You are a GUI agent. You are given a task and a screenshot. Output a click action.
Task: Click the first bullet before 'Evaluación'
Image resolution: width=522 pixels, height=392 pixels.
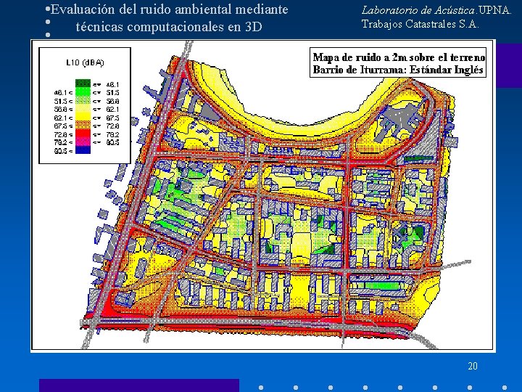(x=48, y=9)
